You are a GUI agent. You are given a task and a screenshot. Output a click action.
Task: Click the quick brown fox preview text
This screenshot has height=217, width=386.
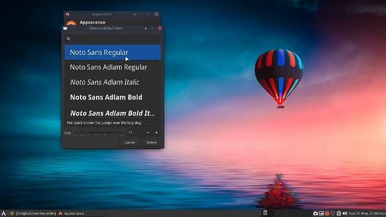pos(104,123)
